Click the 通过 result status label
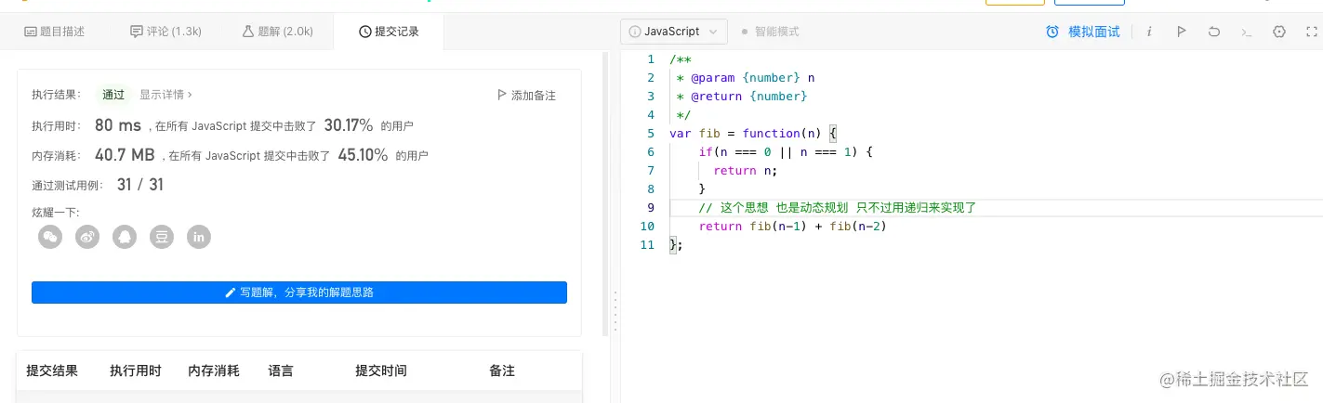The height and width of the screenshot is (403, 1323). point(113,95)
